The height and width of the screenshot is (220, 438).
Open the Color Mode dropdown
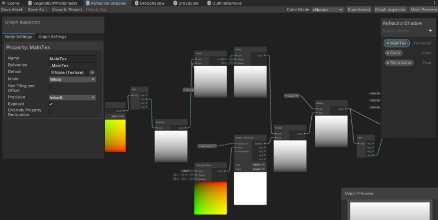(327, 10)
